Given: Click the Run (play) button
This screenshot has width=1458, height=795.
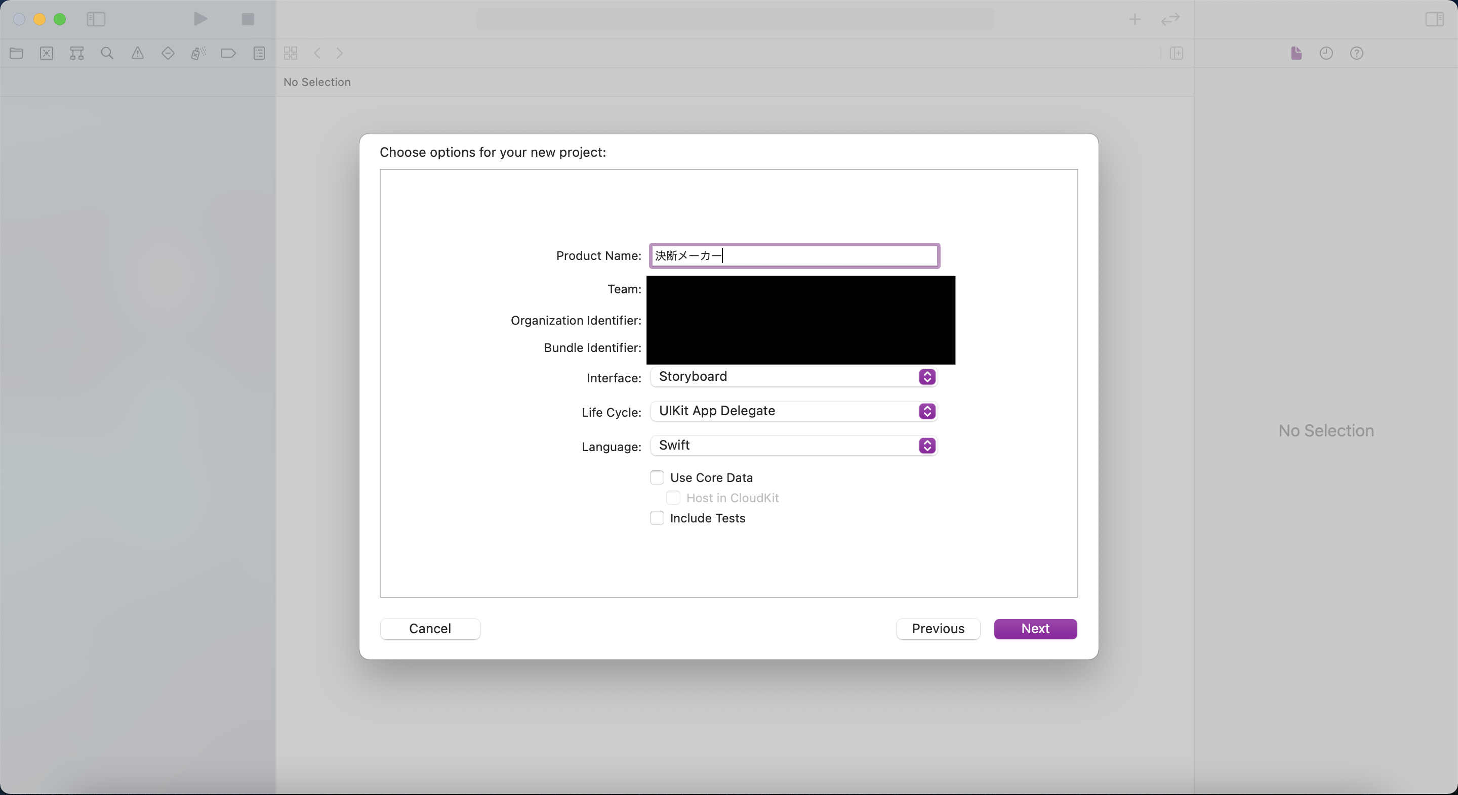Looking at the screenshot, I should 200,19.
